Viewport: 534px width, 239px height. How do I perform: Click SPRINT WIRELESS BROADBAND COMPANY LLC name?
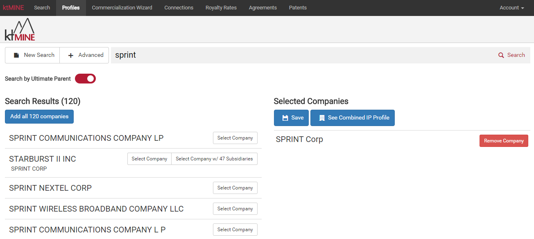(96, 209)
